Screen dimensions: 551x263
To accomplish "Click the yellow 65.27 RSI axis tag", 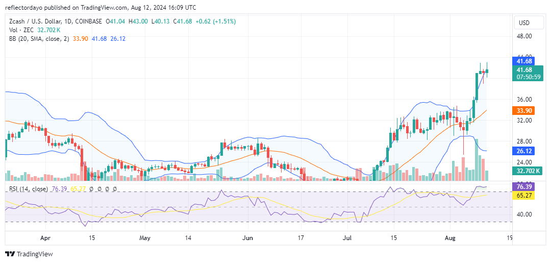I will point(524,195).
